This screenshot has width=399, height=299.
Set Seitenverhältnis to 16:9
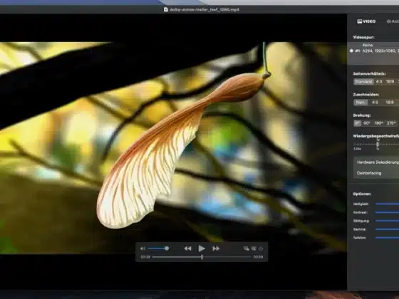[390, 82]
